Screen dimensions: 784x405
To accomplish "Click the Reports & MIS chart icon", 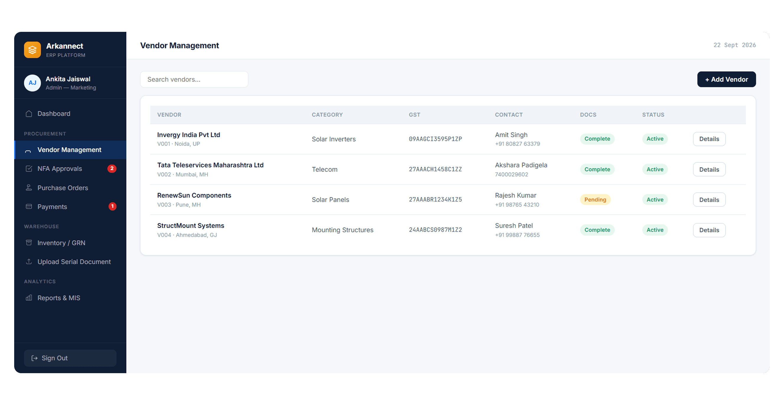I will [29, 298].
